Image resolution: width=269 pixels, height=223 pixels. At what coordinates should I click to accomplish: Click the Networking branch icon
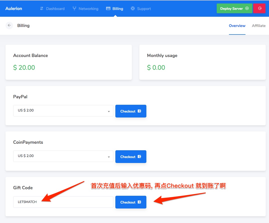tap(74, 8)
